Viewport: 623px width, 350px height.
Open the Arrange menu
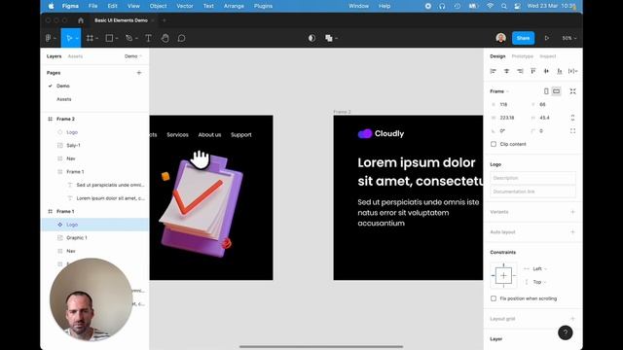pos(234,6)
